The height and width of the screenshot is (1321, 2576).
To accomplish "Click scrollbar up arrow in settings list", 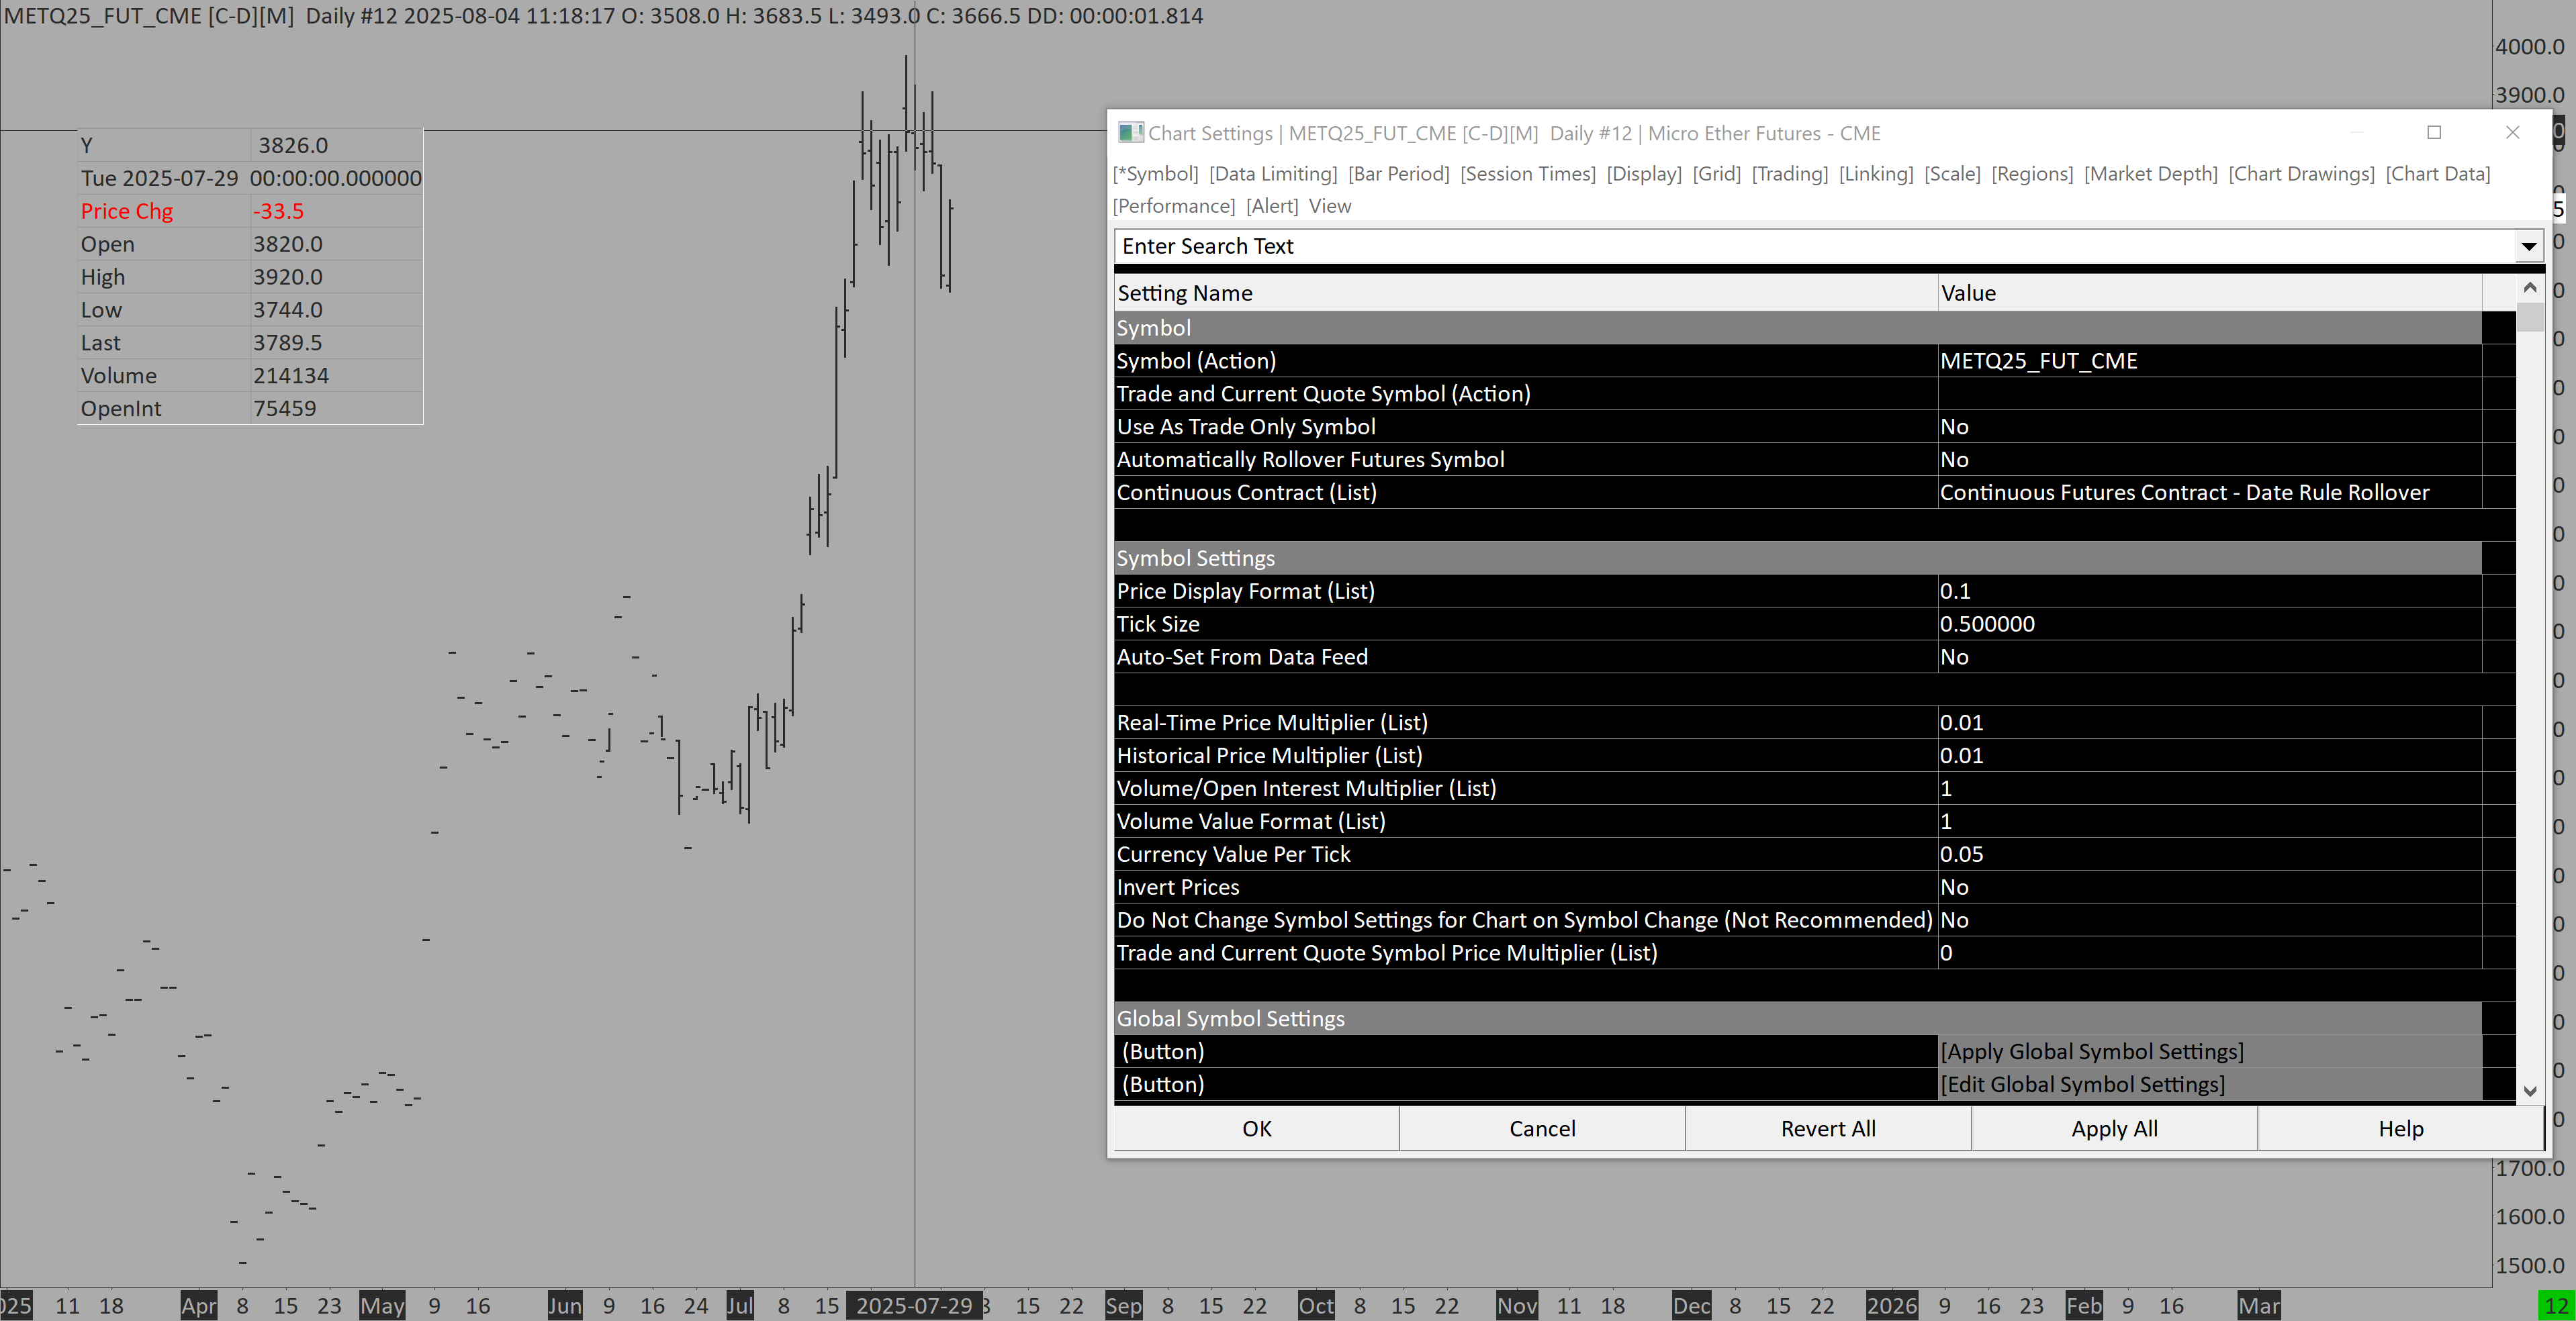I will click(2530, 289).
